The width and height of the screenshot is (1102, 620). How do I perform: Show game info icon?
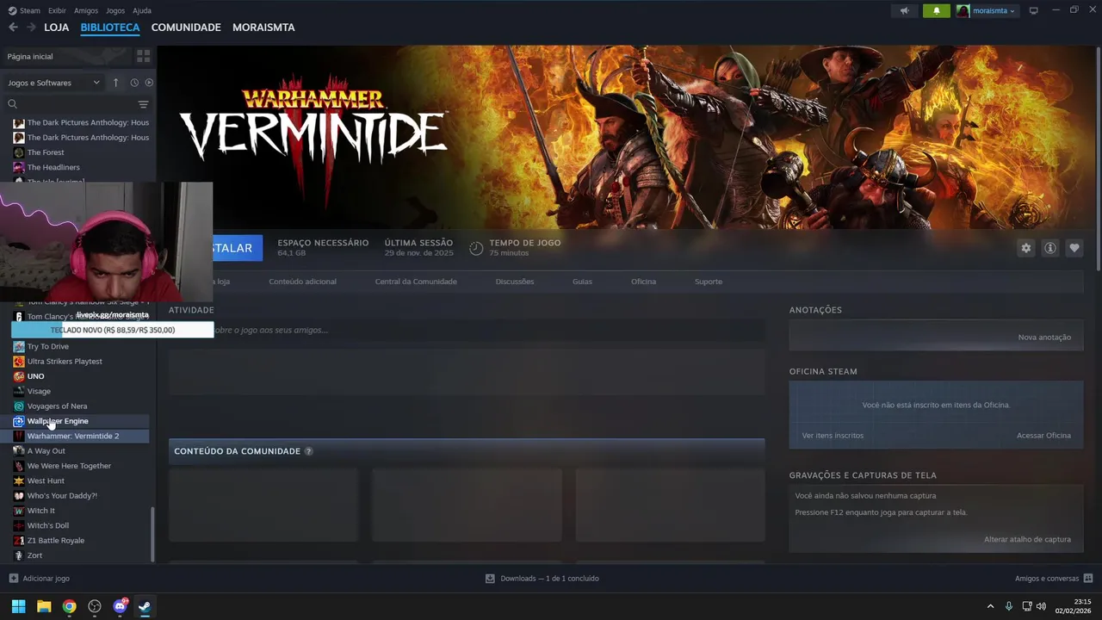[1049, 248]
